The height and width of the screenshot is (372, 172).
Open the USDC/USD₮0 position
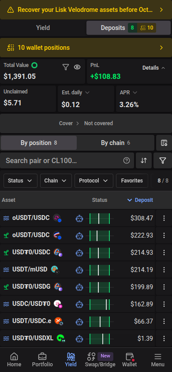pos(31,304)
